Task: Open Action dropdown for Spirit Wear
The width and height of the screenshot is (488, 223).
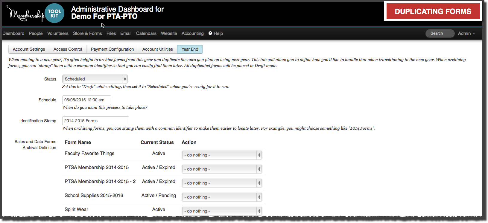Action: pyautogui.click(x=222, y=211)
